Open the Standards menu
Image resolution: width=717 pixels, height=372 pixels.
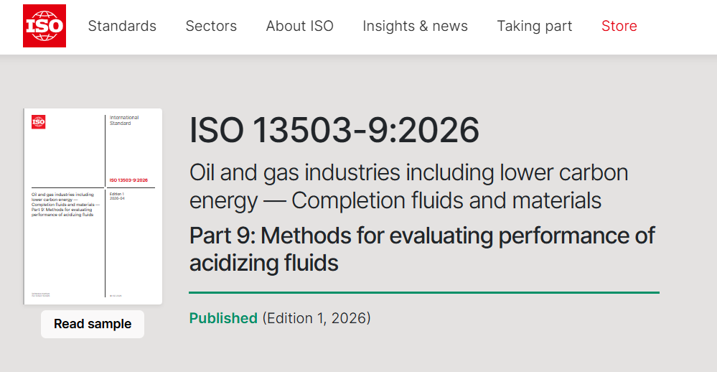[x=122, y=26]
